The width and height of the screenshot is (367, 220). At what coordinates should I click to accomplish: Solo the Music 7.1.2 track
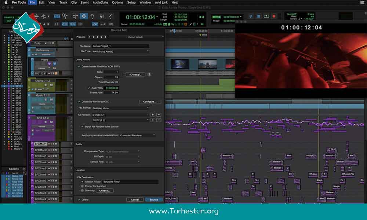click(46, 100)
